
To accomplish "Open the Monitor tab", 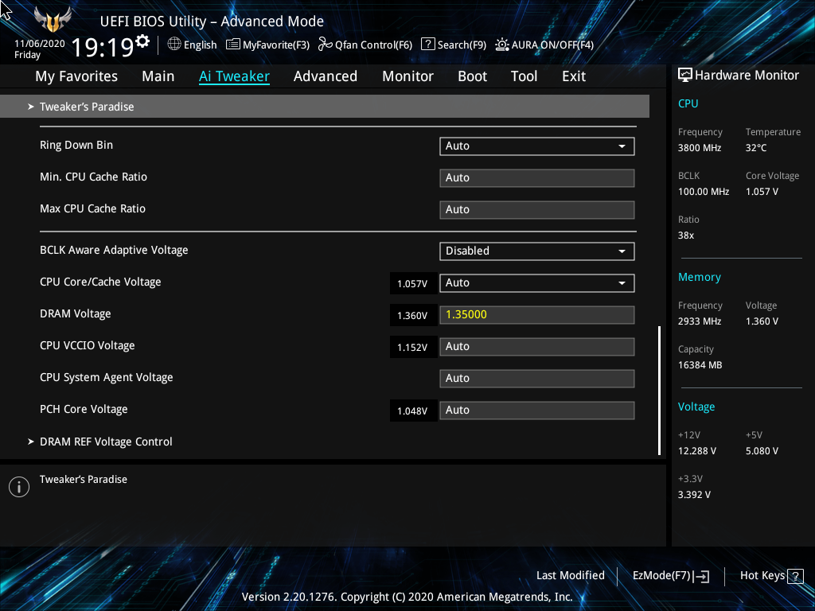I will click(x=407, y=76).
